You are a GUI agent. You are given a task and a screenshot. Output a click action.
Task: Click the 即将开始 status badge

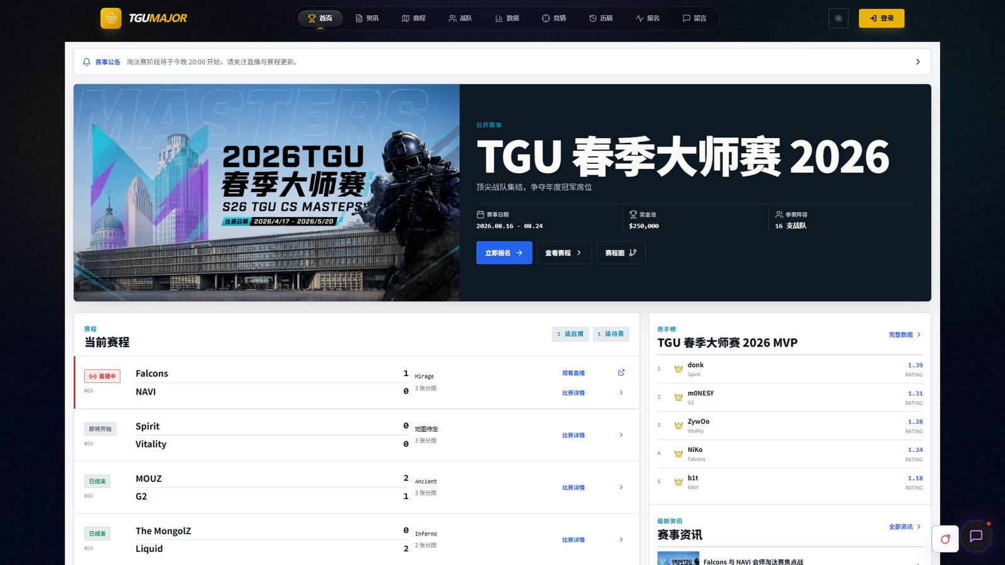(x=100, y=429)
